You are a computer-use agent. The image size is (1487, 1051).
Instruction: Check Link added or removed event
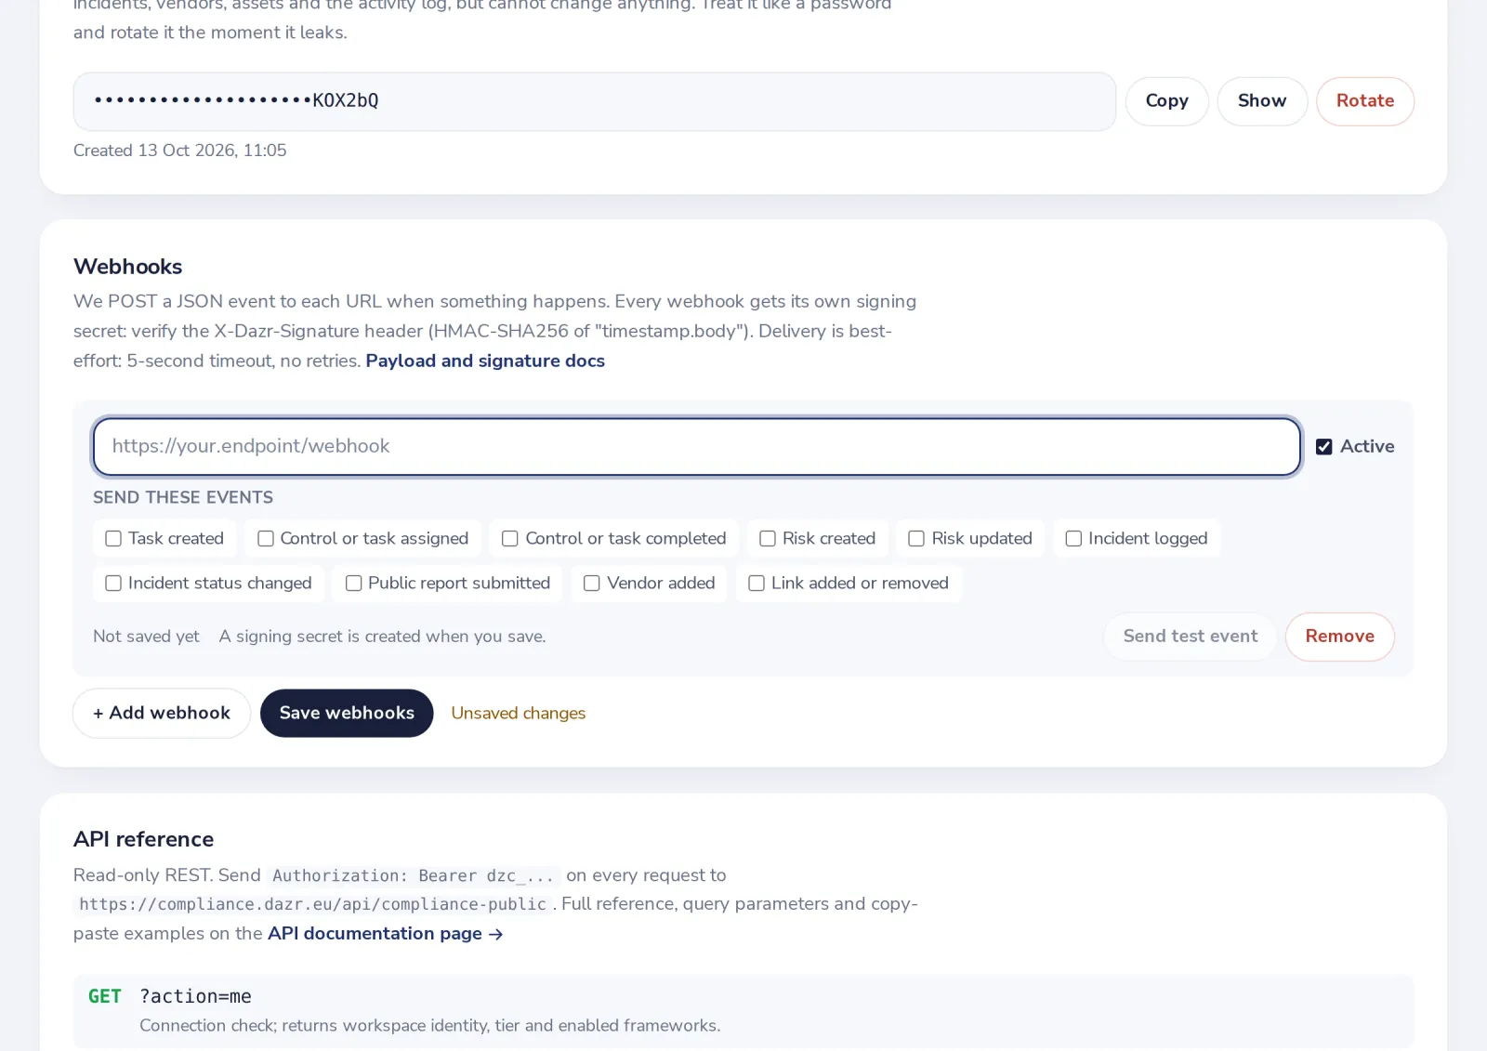coord(757,584)
